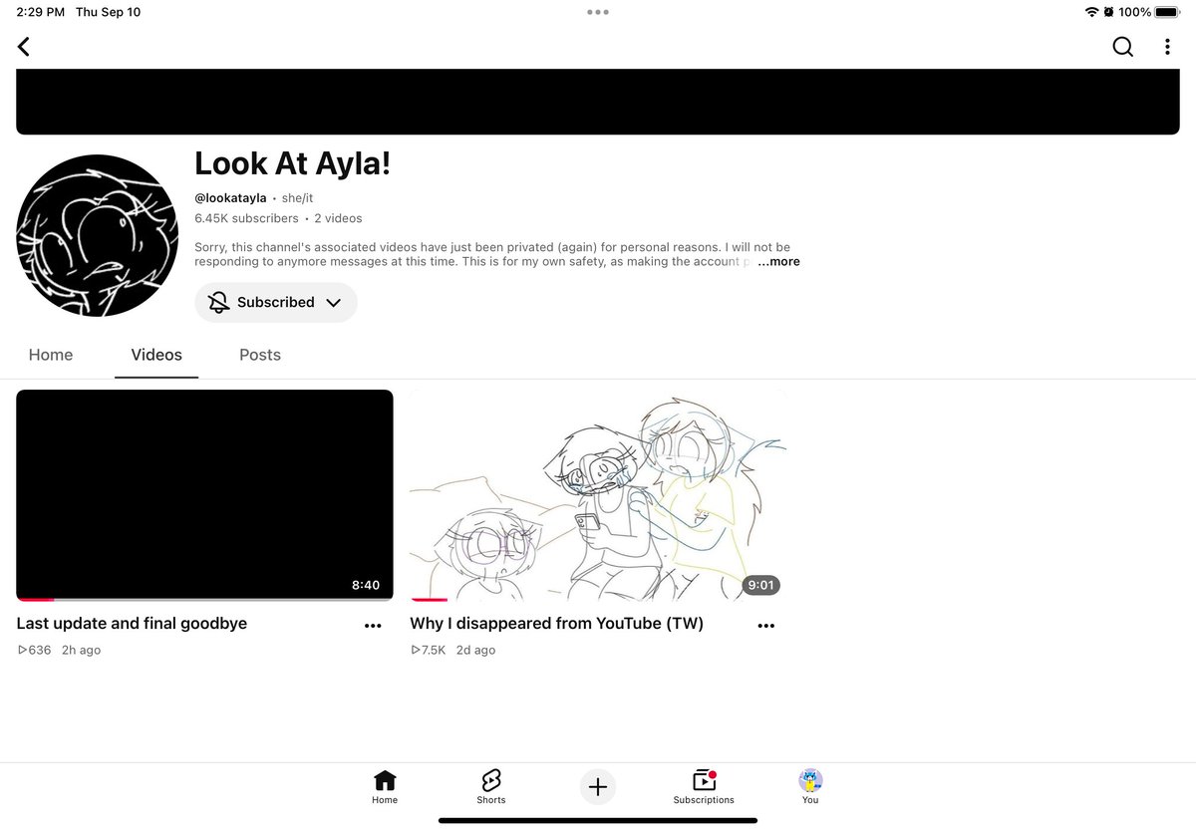Open the You profile tab
The height and width of the screenshot is (831, 1196).
click(x=810, y=787)
